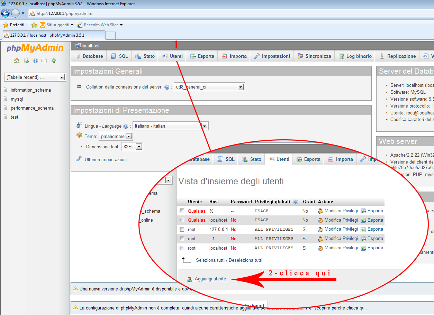The image size is (434, 315).
Task: Click the help icon next to Privilegi globali
Action: coord(296,202)
